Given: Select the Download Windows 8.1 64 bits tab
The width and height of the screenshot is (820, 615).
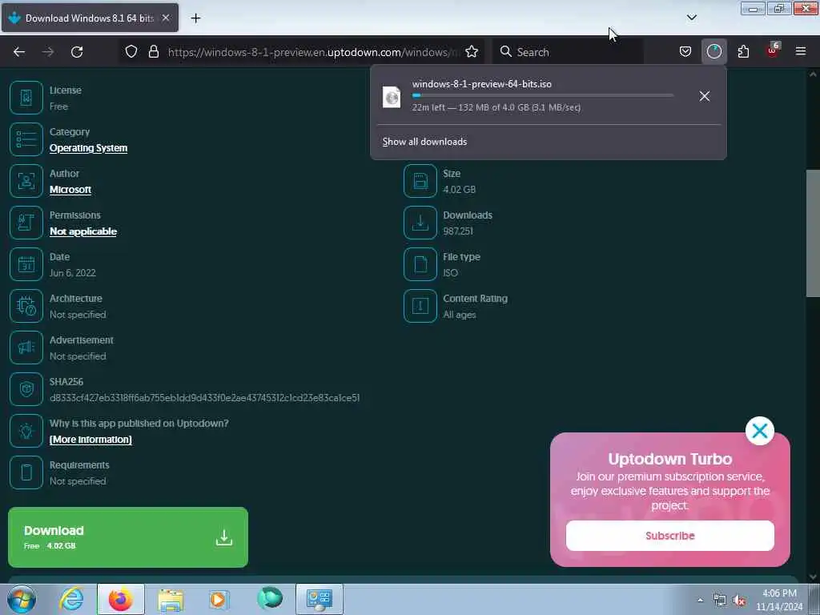Looking at the screenshot, I should click(90, 18).
